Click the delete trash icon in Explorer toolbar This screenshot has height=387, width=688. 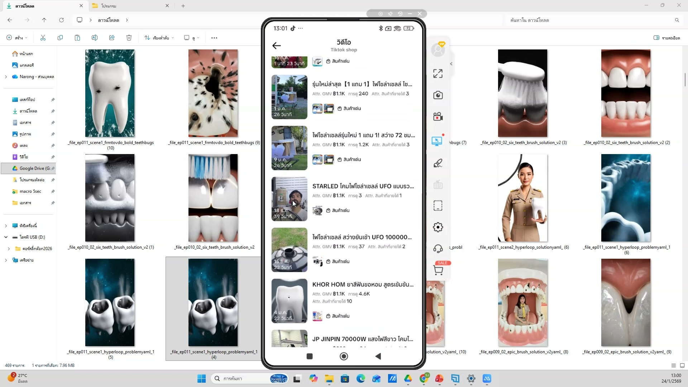129,38
